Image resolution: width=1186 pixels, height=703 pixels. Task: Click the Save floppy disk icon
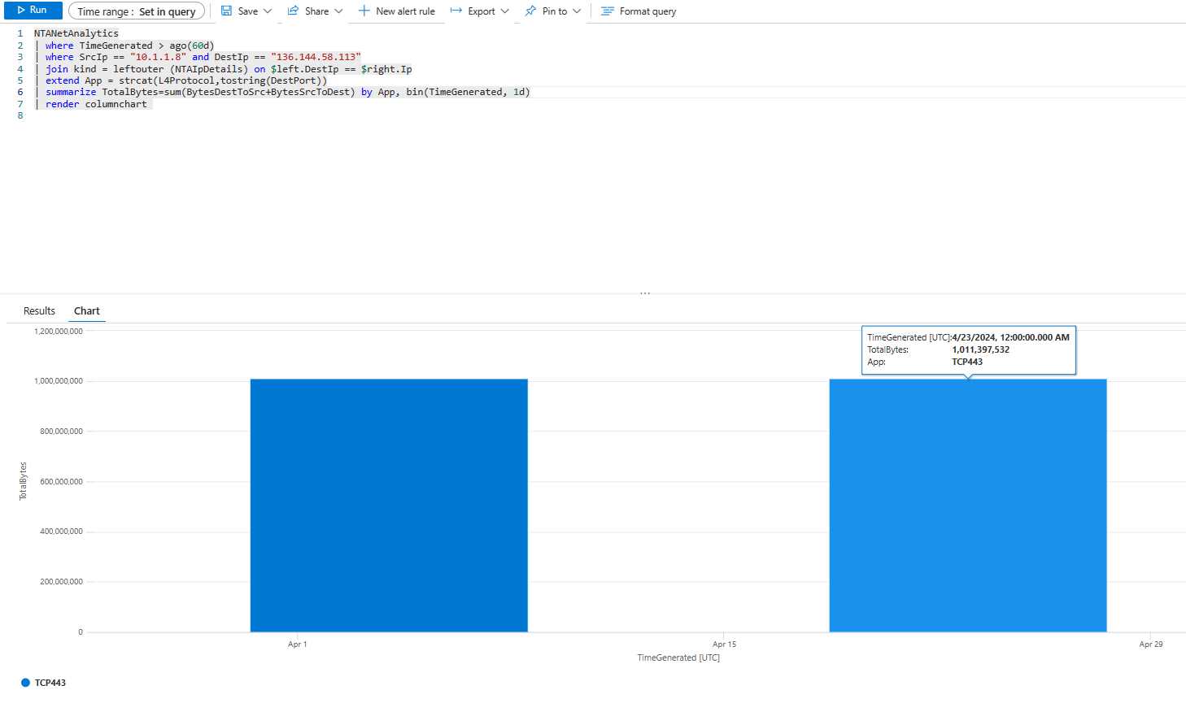[x=227, y=11]
